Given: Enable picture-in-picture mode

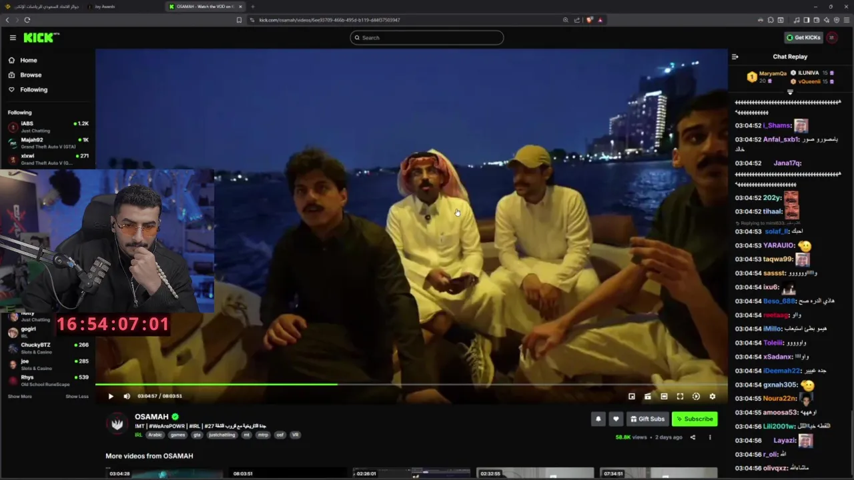Looking at the screenshot, I should [x=632, y=396].
